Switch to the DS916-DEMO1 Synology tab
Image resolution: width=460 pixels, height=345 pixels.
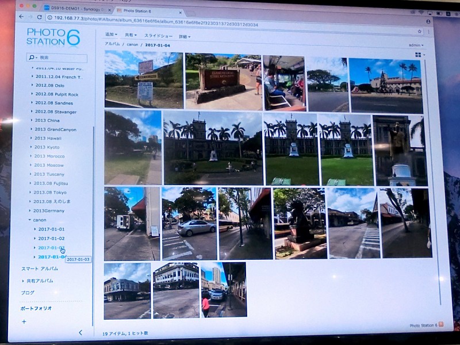tap(76, 9)
